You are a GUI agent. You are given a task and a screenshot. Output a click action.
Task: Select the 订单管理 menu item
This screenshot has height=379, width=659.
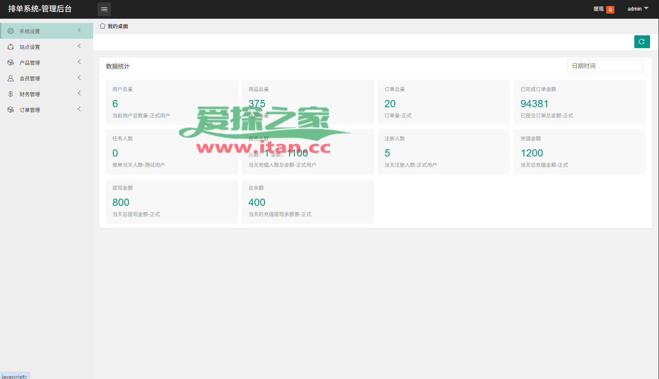pyautogui.click(x=30, y=110)
